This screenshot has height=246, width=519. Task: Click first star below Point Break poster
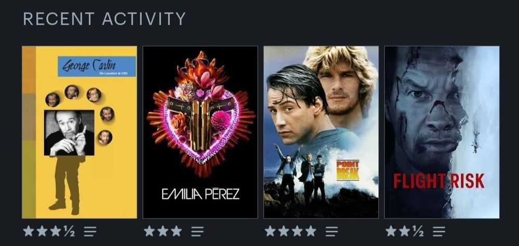[x=270, y=231]
